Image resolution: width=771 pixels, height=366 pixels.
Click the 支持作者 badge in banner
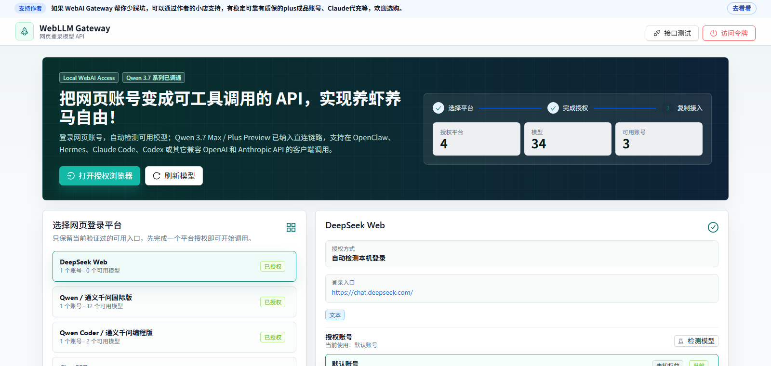point(30,8)
